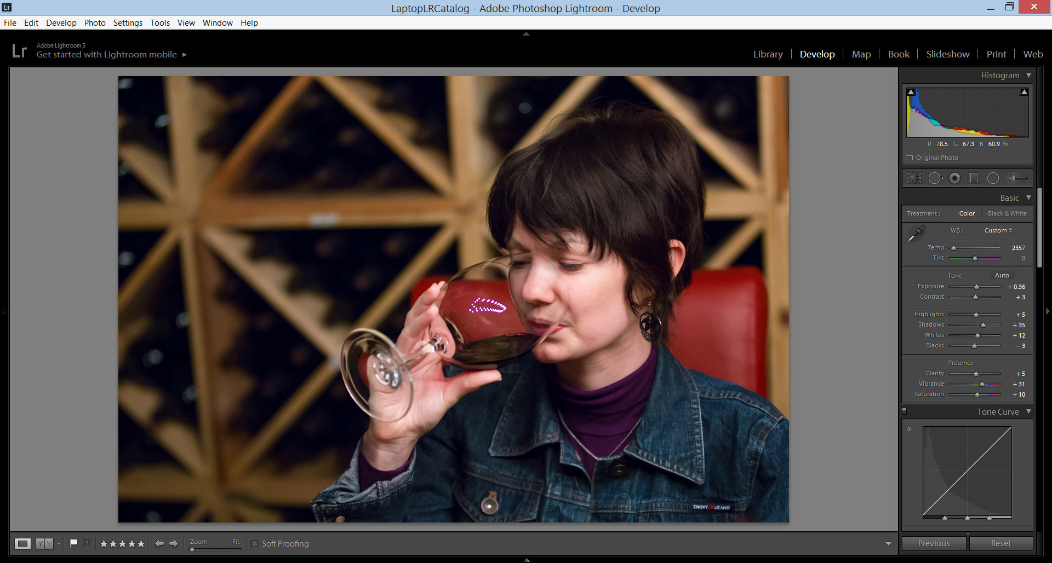Click the Exposure slider handle

click(976, 287)
